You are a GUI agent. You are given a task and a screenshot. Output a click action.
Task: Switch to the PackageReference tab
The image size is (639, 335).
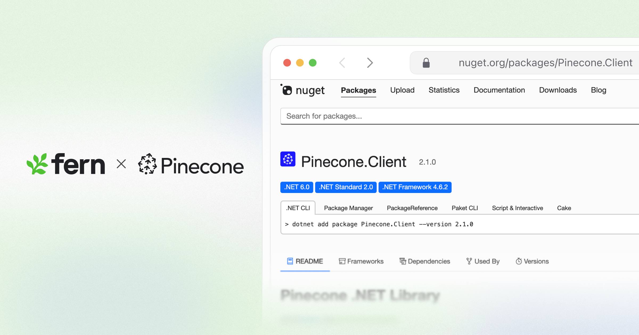(412, 208)
